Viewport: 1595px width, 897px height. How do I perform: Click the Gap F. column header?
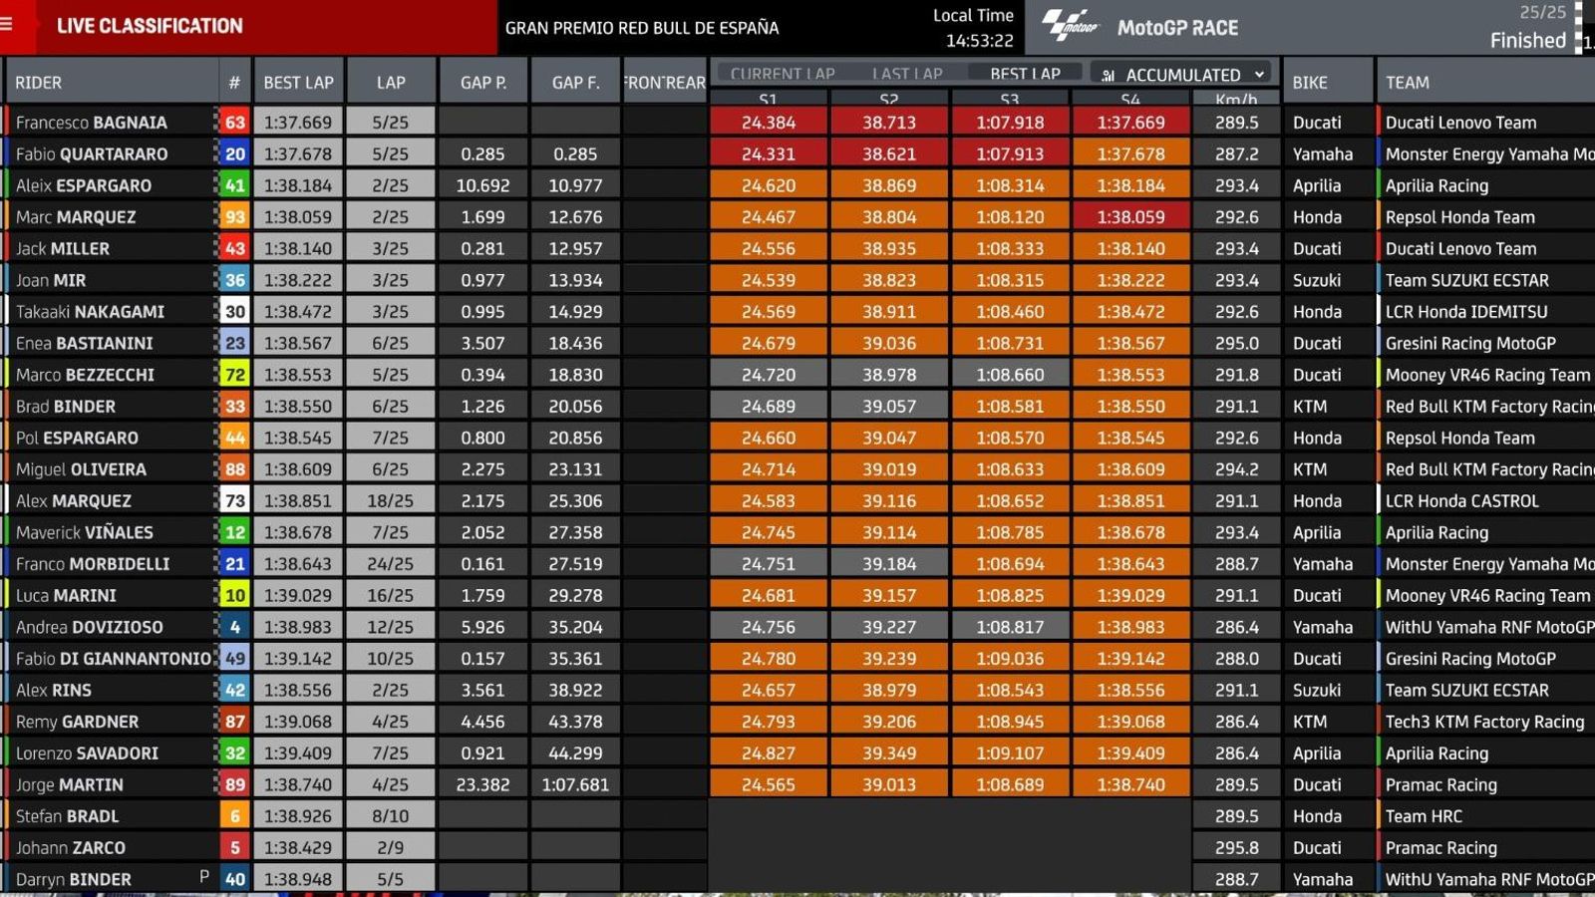(x=575, y=83)
